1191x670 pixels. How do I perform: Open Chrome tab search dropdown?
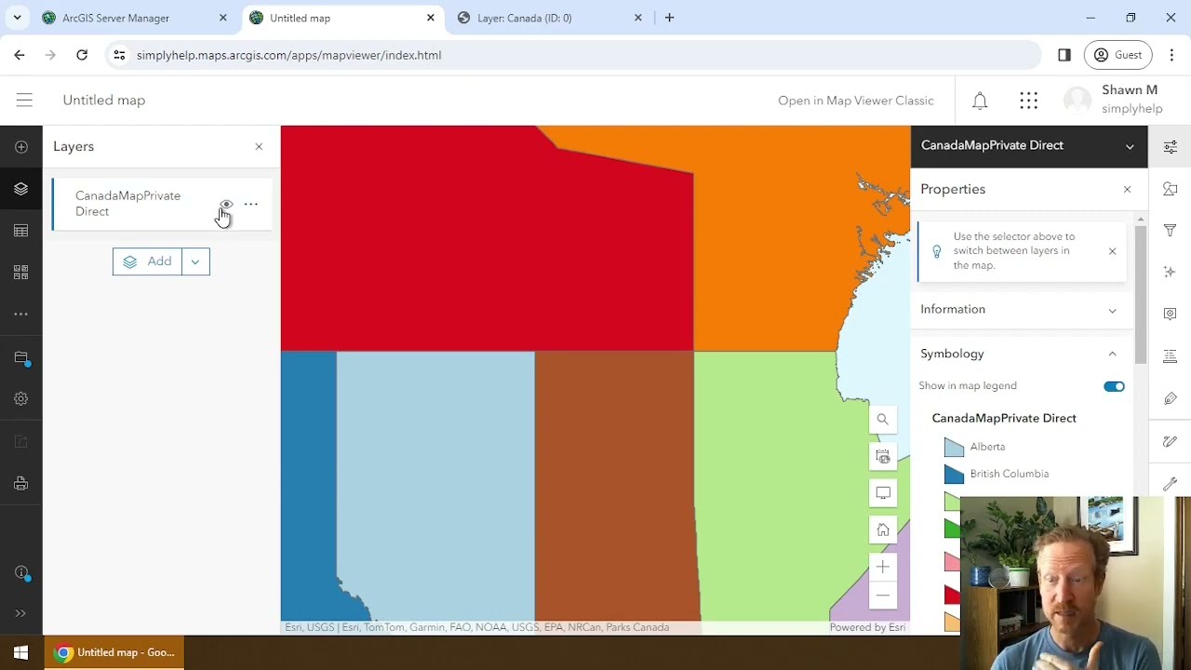17,18
